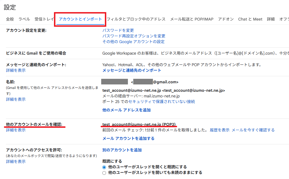Click 他のメール アドレスを追加
The image size is (289, 179).
[127, 110]
